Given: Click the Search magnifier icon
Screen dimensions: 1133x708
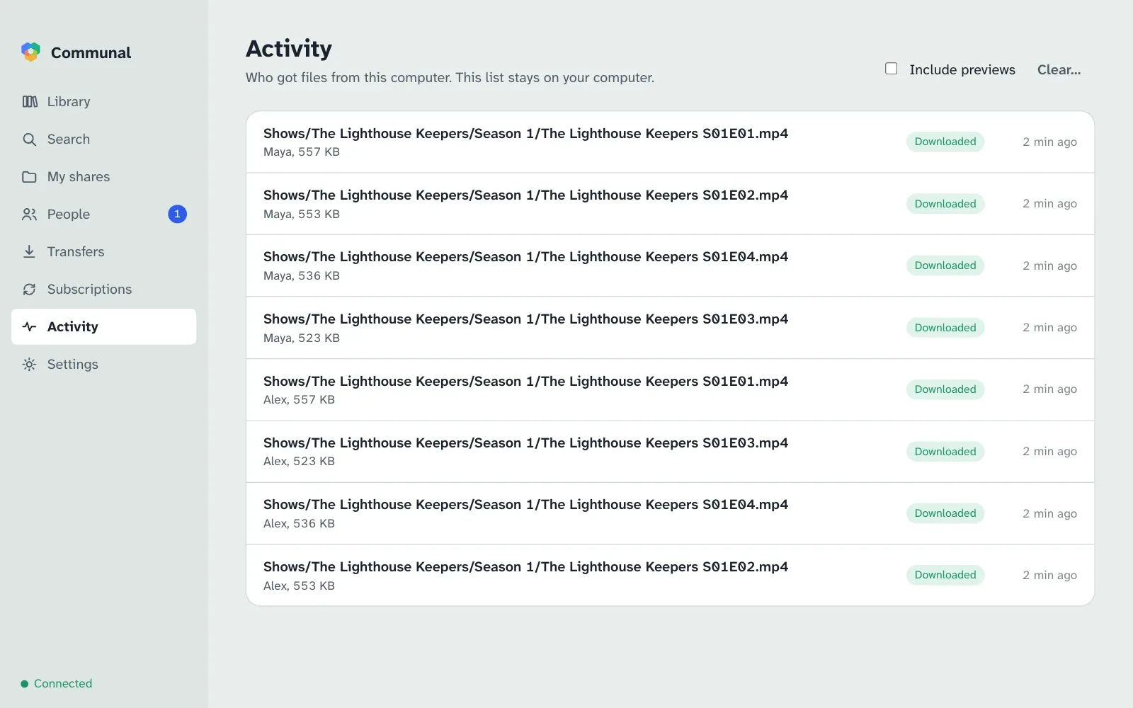Looking at the screenshot, I should (x=29, y=139).
